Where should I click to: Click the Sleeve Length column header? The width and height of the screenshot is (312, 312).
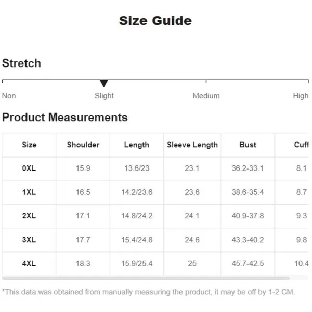click(192, 145)
